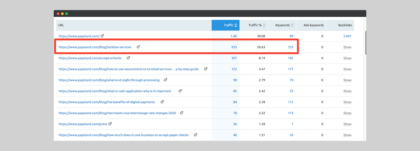Open external link icon for accept-echecks URL
The height and width of the screenshot is (151, 420).
pyautogui.click(x=128, y=58)
